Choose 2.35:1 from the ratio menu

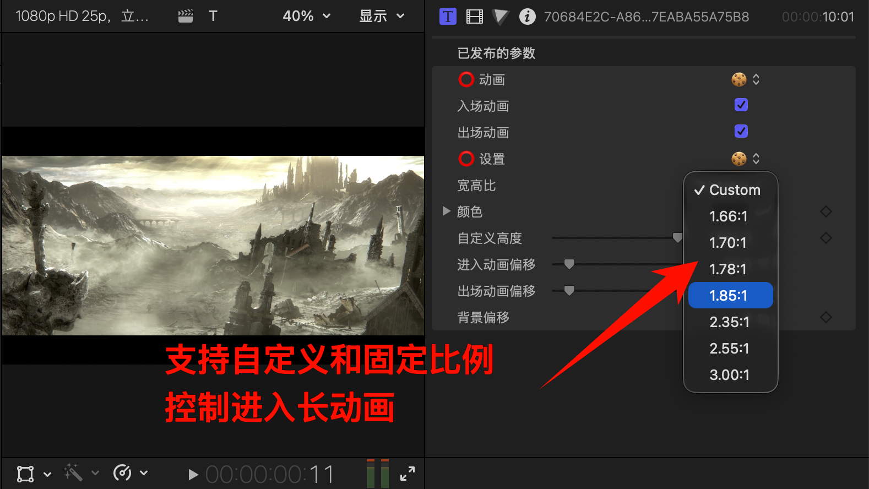pos(730,322)
